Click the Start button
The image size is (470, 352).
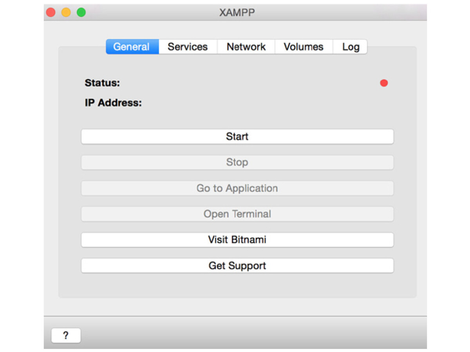point(237,136)
